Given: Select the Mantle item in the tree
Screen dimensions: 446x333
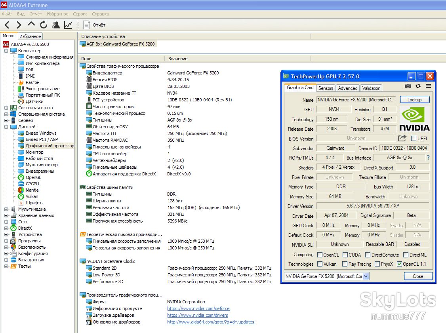Looking at the screenshot, I should 32,190.
